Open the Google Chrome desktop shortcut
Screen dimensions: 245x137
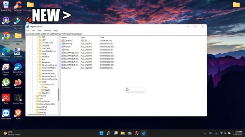[x=6, y=38]
